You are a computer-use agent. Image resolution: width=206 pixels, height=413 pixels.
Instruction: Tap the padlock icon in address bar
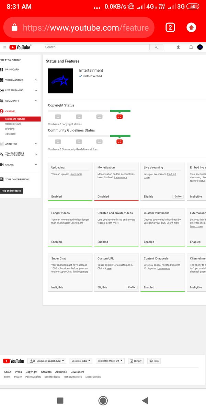(x=14, y=28)
